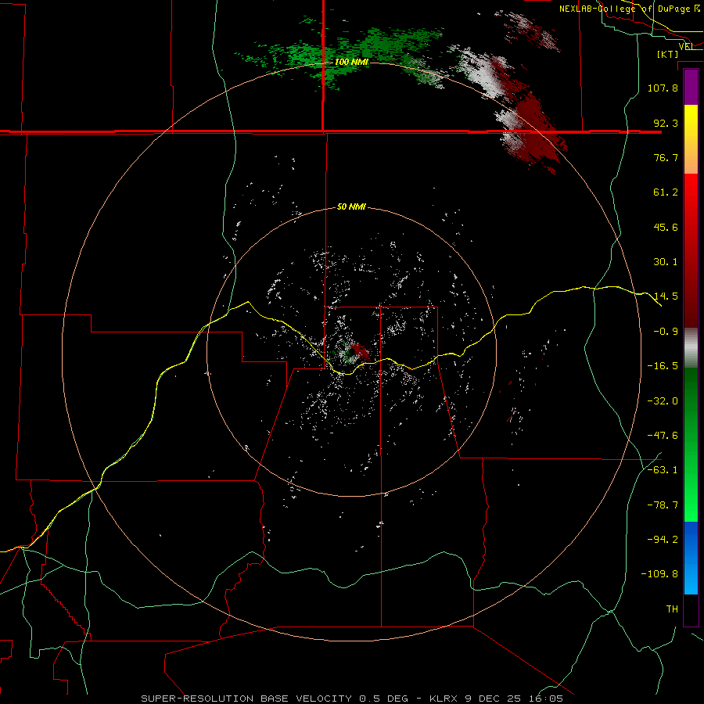704x704 pixels.
Task: Click the 14.5 velocity scale label
Action: pyautogui.click(x=666, y=296)
